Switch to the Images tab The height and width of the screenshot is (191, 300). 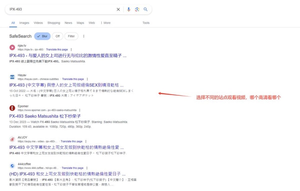[x=24, y=23]
